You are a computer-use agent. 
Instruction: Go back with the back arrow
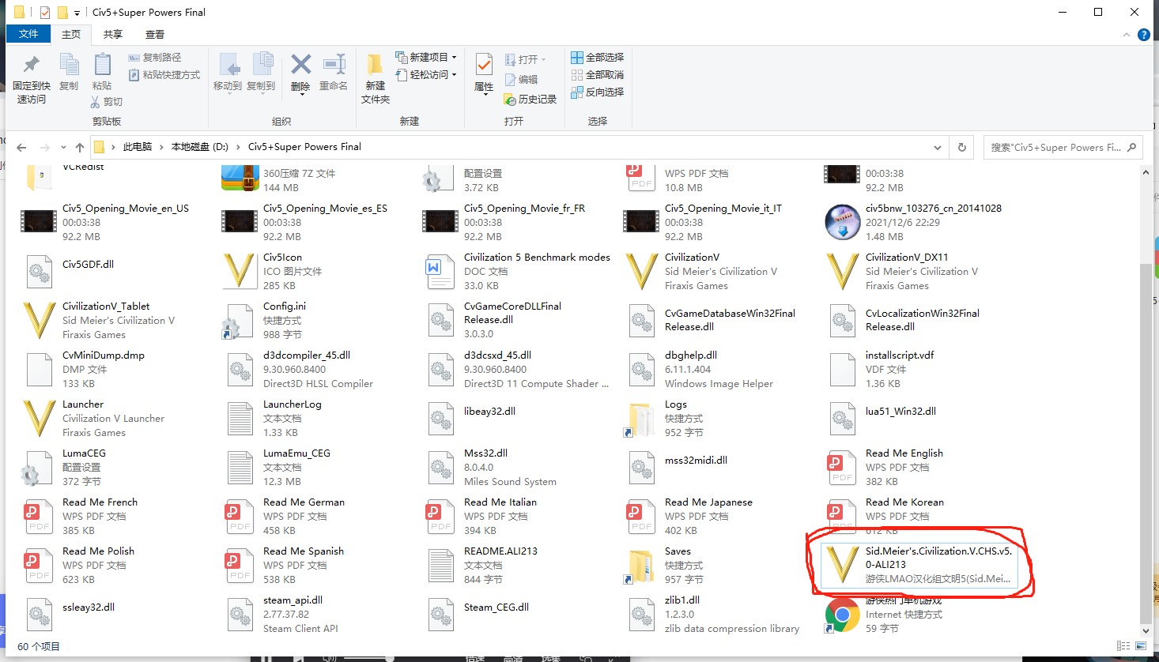click(x=21, y=148)
